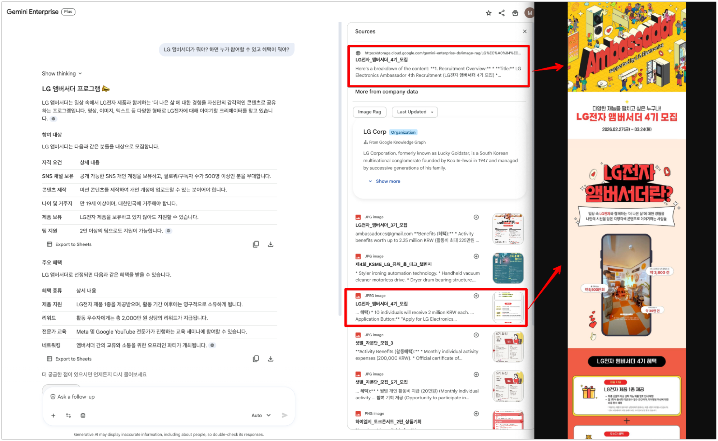This screenshot has width=718, height=441.
Task: Click the SNS 채널 보유 table row
Action: point(159,176)
